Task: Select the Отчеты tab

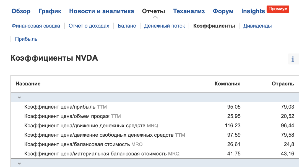Action: pos(153,11)
